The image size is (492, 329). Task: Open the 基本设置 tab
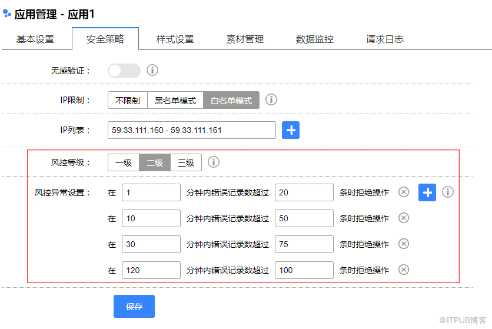35,39
